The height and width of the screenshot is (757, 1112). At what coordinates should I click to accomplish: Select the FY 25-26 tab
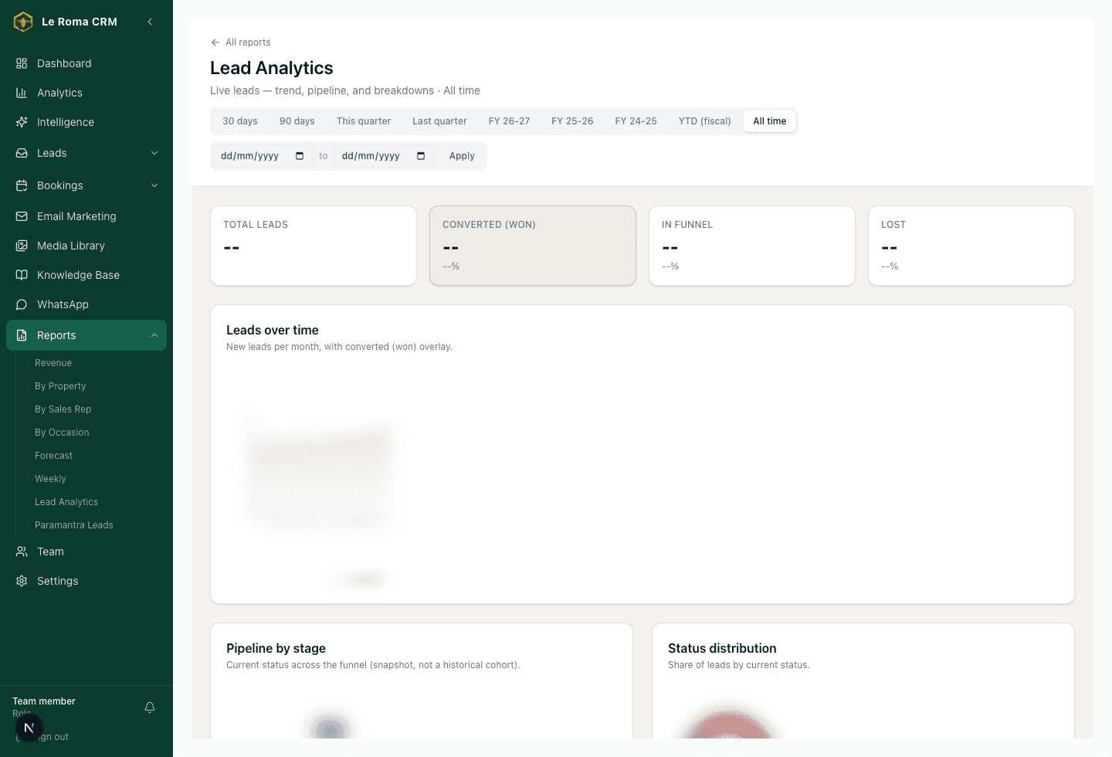[572, 121]
